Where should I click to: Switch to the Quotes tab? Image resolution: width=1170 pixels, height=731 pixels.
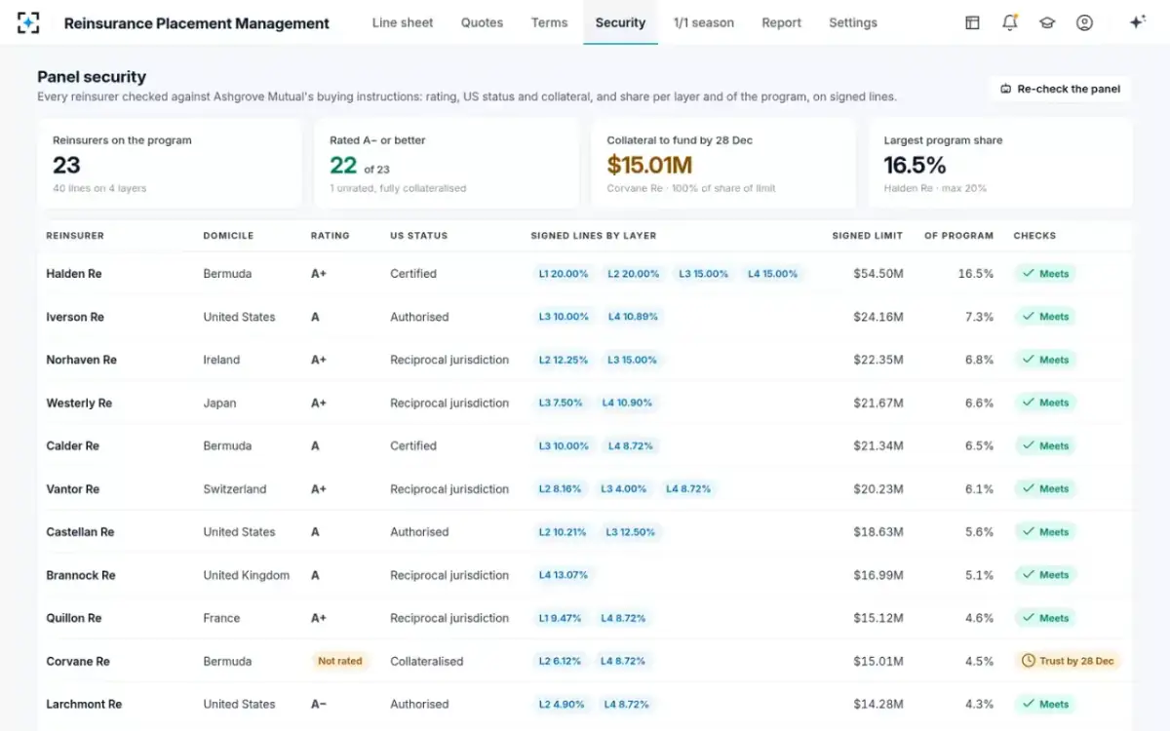tap(483, 22)
